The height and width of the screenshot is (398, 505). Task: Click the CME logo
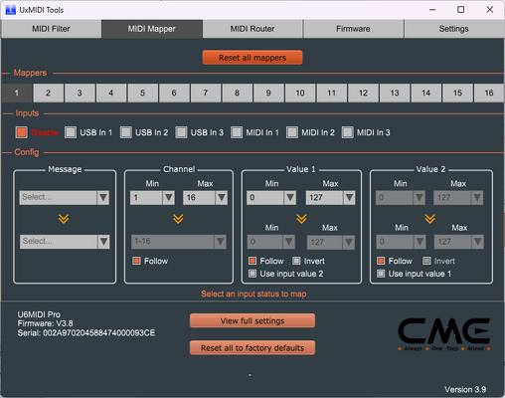tap(444, 333)
